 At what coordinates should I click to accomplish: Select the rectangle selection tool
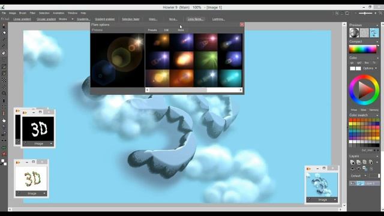4,67
